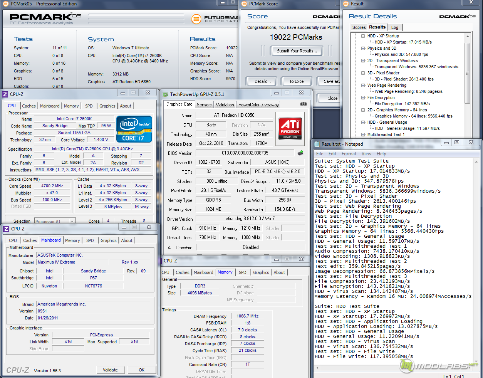
Task: Open the PowerColor Giveaway tab
Action: 258,105
